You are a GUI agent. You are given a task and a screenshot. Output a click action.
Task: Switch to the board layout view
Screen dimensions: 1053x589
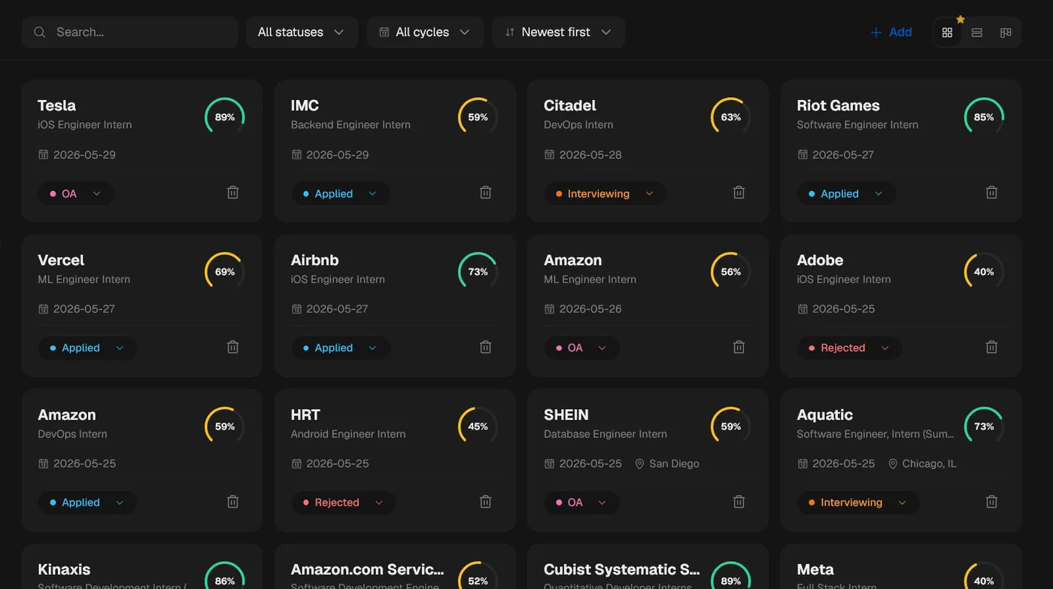(x=1006, y=32)
